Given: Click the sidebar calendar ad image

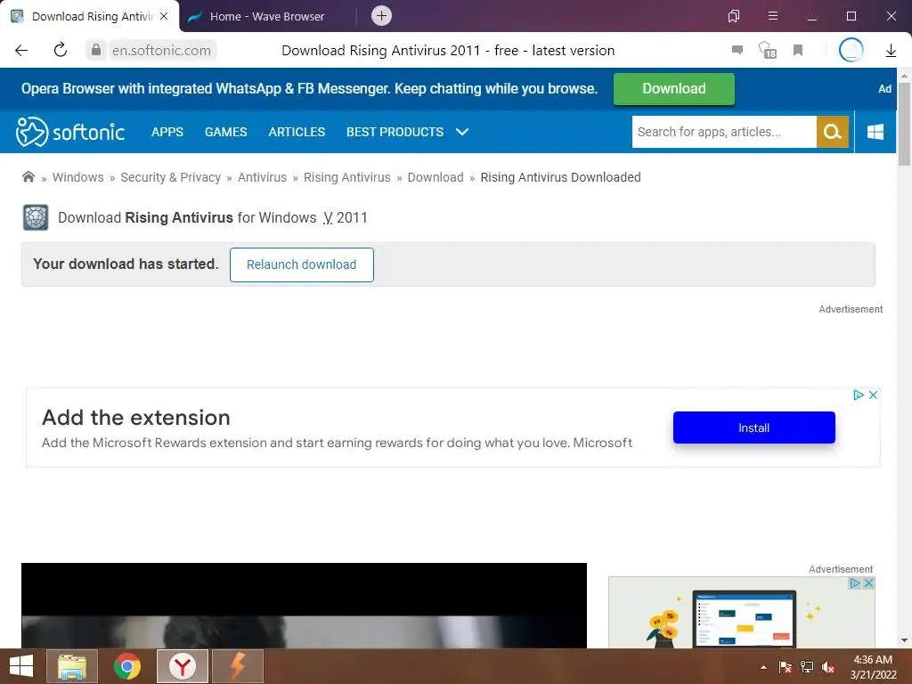Looking at the screenshot, I should coord(742,613).
